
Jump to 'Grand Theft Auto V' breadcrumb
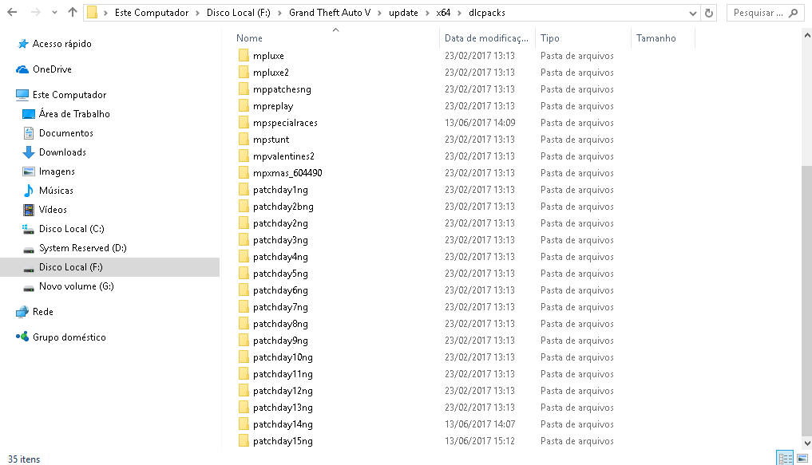coord(330,13)
